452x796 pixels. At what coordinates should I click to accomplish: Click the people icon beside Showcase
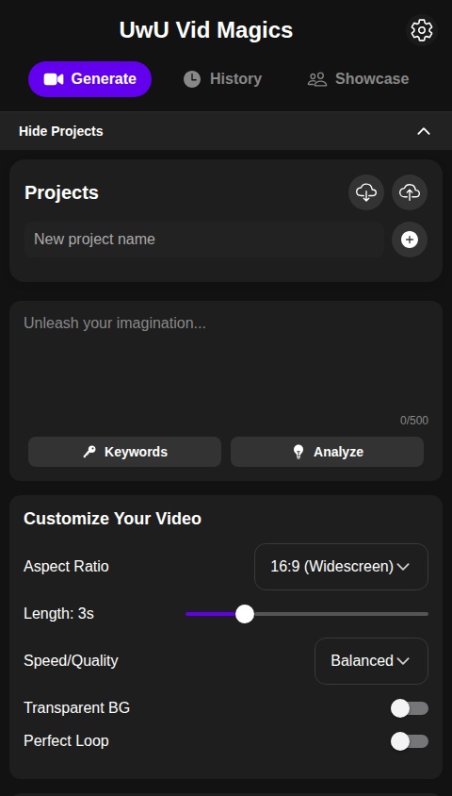pyautogui.click(x=317, y=79)
